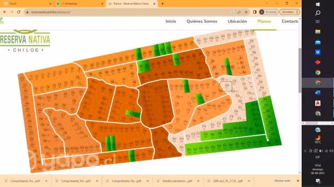Click the ESP language indicator

pyautogui.click(x=318, y=157)
